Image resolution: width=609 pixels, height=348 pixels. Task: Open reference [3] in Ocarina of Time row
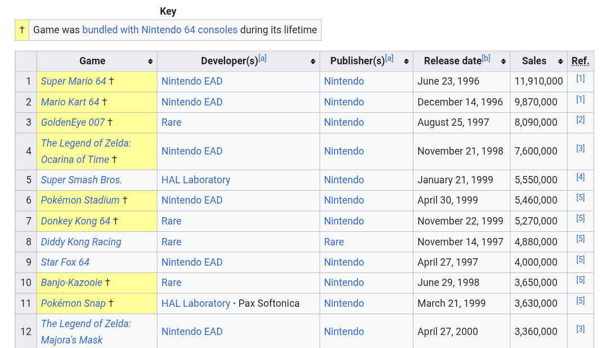click(x=580, y=148)
